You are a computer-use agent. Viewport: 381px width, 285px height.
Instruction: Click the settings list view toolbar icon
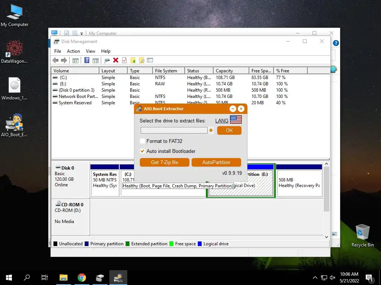[x=150, y=60]
